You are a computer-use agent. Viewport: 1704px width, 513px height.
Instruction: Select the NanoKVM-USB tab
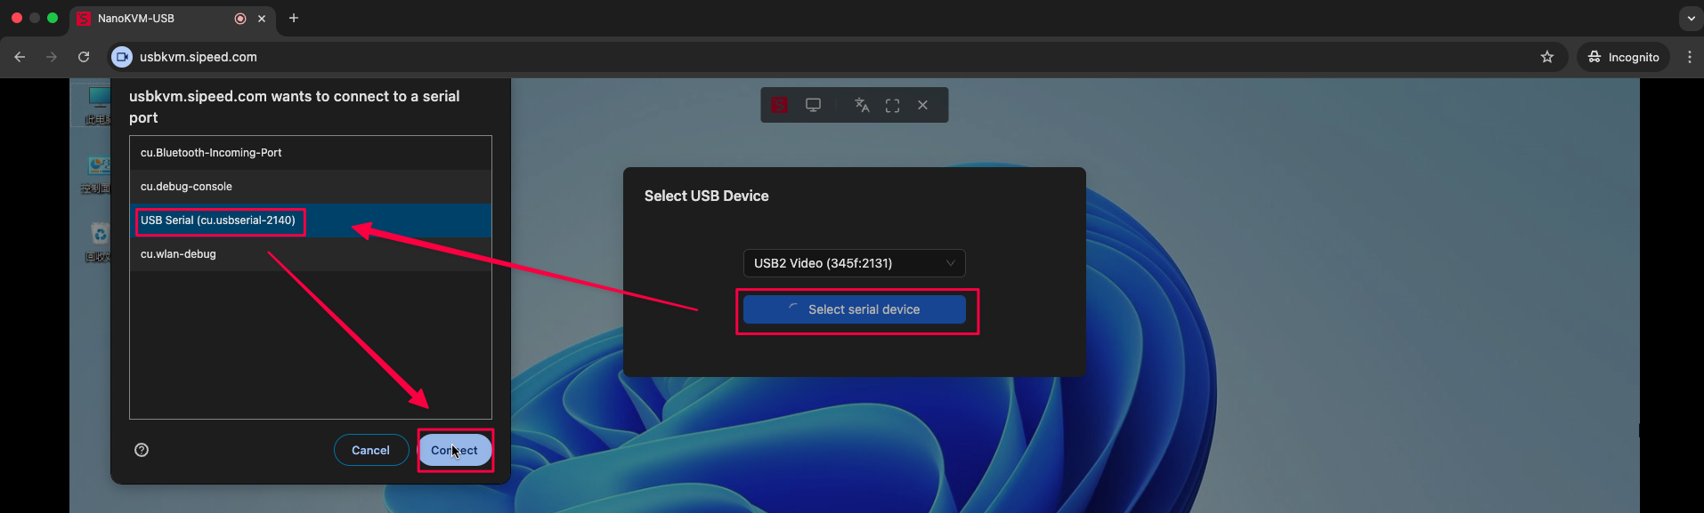tap(174, 19)
